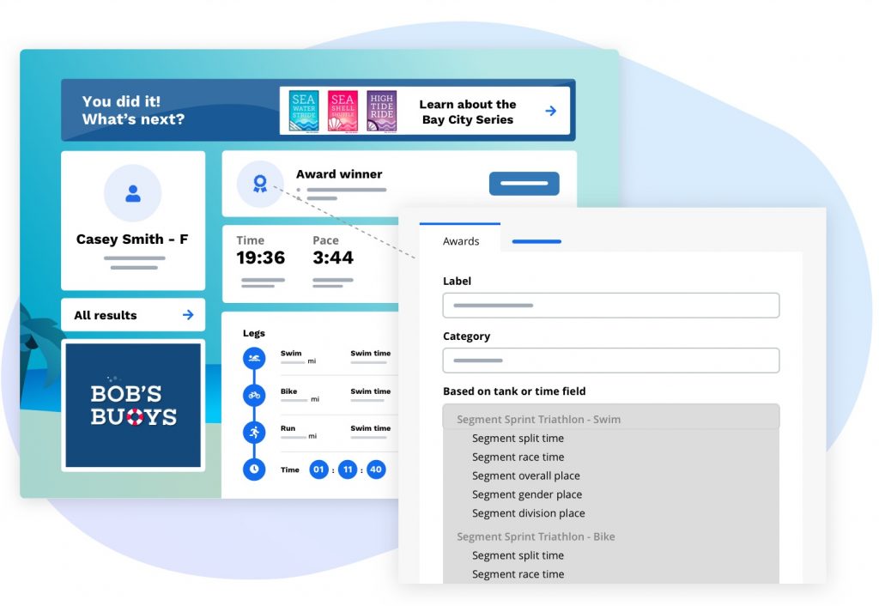Screen dimensions: 879x606
Task: Select Segment overall place under Swim
Action: click(x=525, y=476)
